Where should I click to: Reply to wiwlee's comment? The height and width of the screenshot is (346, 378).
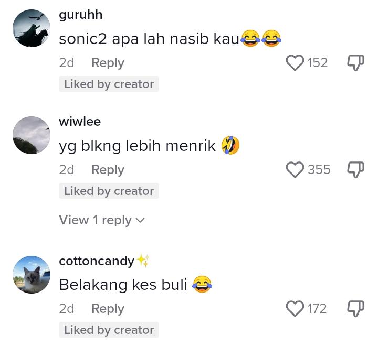pos(108,170)
